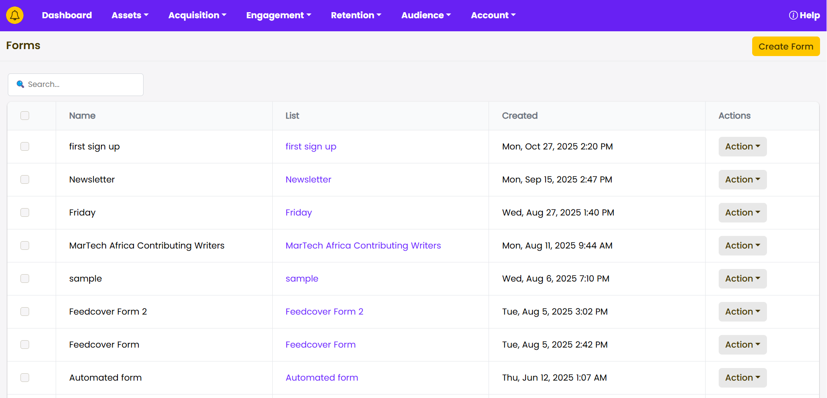Open the Action dropdown for Automated form
The width and height of the screenshot is (827, 398).
click(x=742, y=378)
